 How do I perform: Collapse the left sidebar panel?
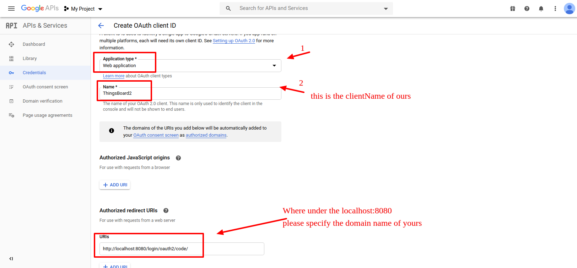[11, 259]
